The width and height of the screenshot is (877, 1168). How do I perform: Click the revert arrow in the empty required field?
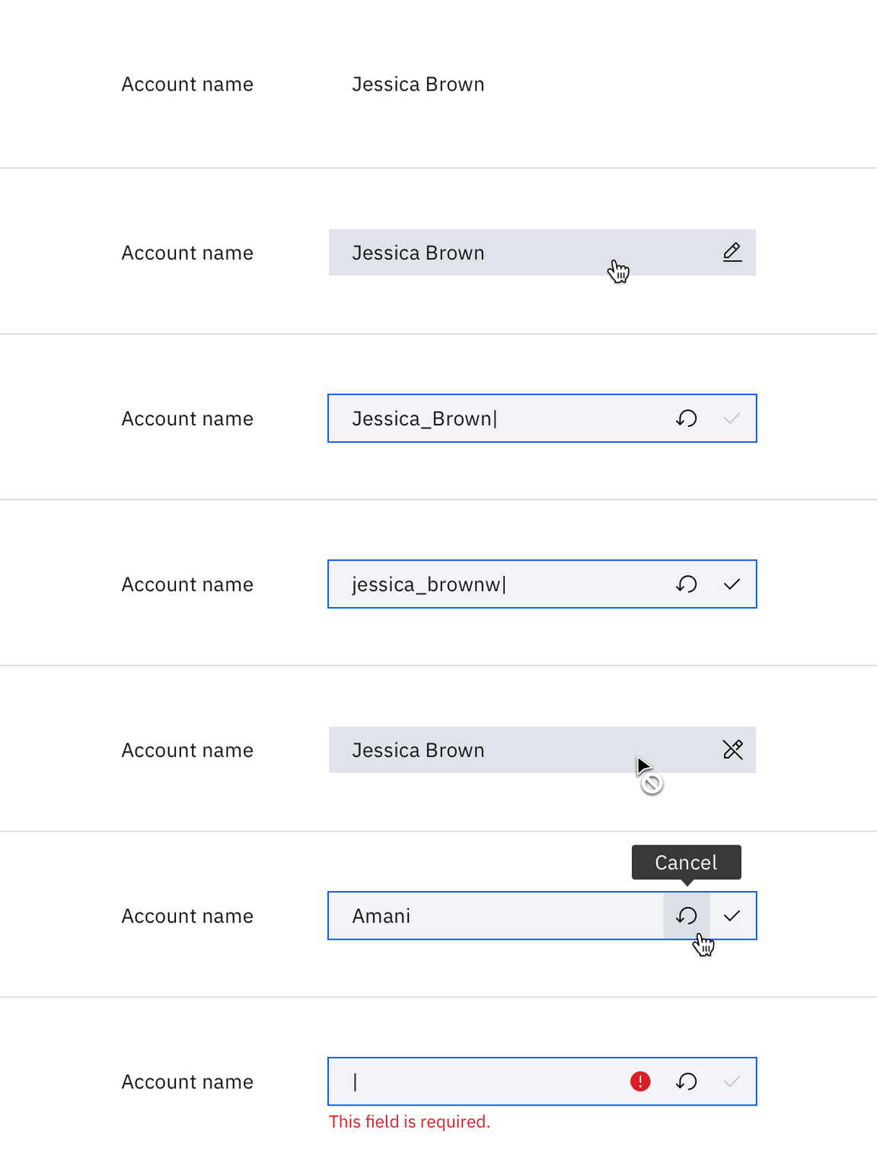point(687,1081)
